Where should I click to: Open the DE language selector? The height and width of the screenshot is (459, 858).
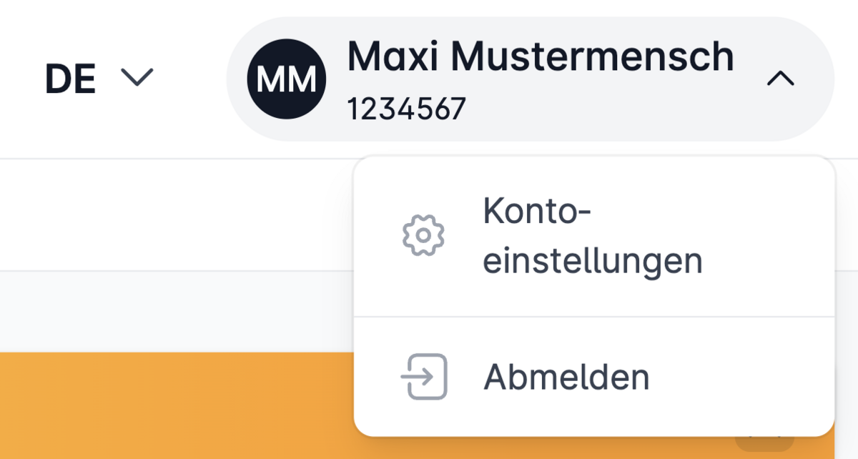99,79
